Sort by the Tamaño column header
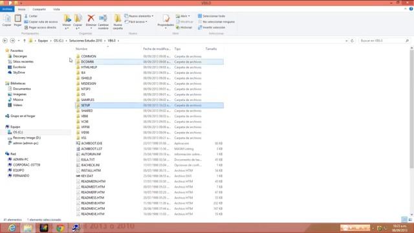This screenshot has width=414, height=233. pyautogui.click(x=211, y=49)
